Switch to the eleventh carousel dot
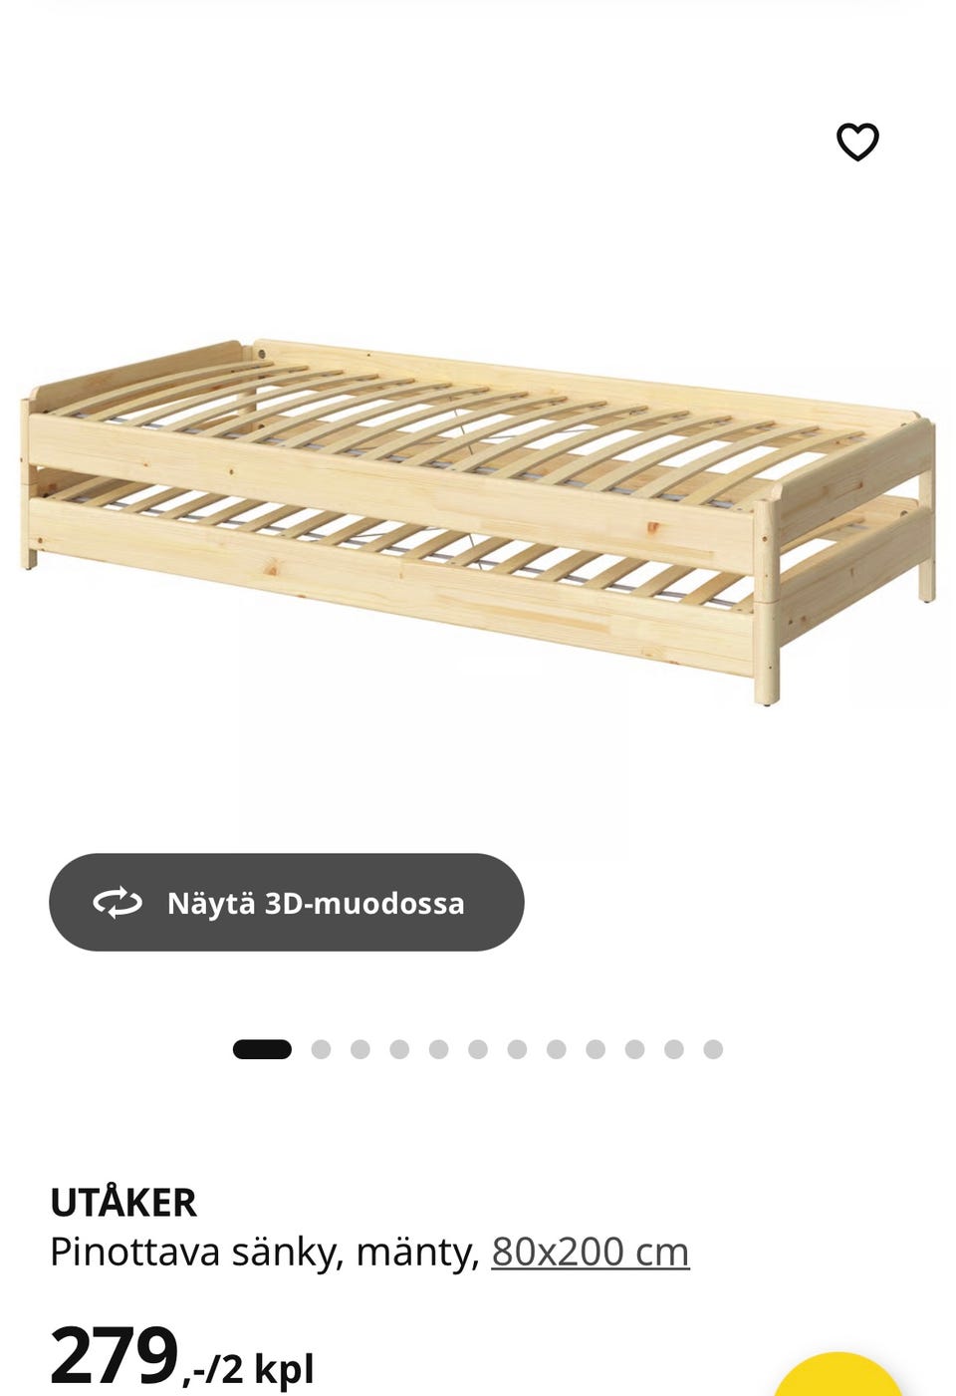The image size is (956, 1396). click(674, 1049)
